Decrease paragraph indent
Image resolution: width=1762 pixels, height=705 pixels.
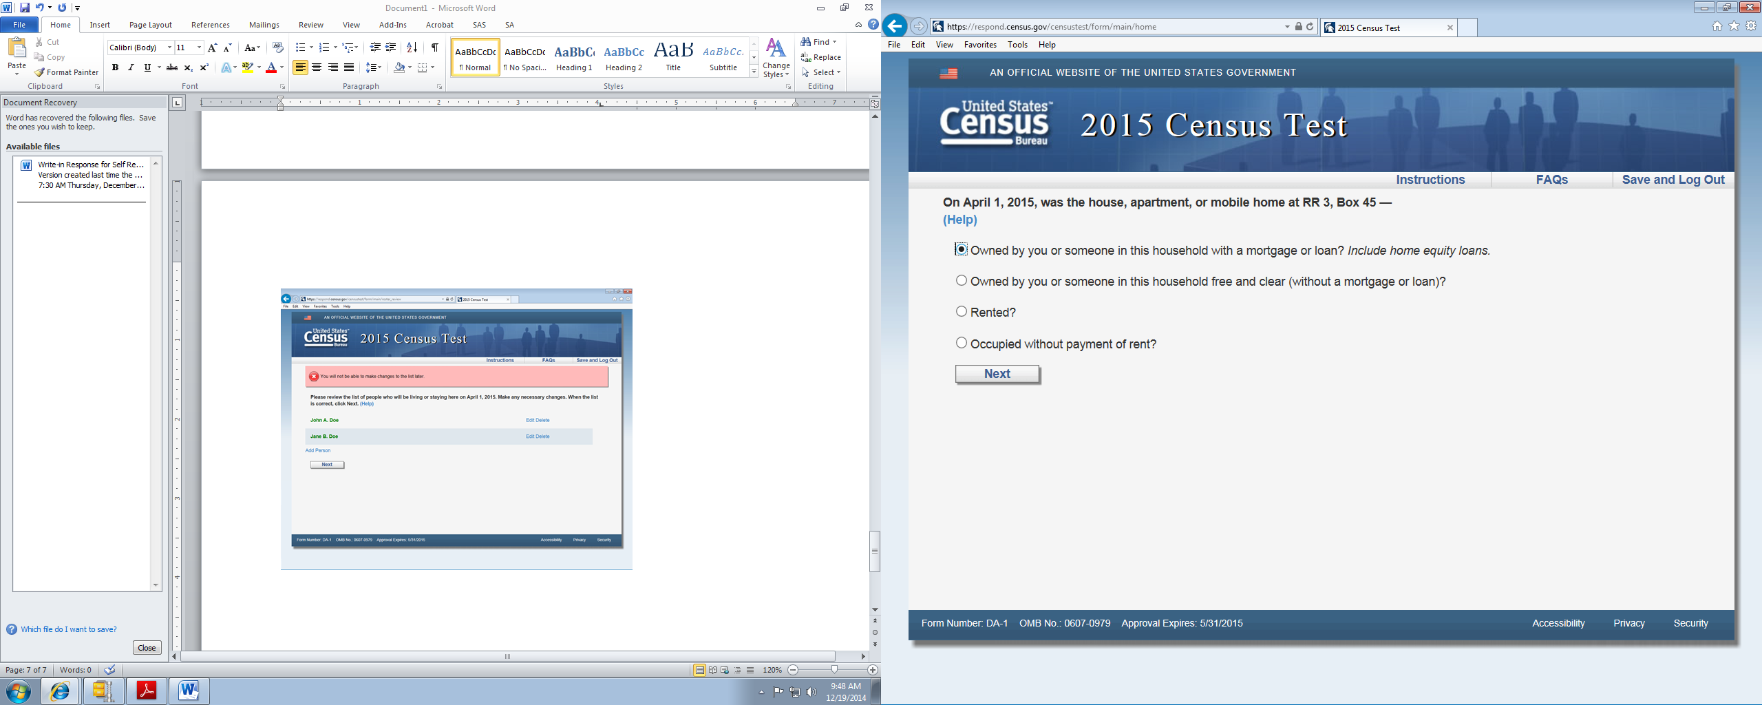tap(375, 48)
